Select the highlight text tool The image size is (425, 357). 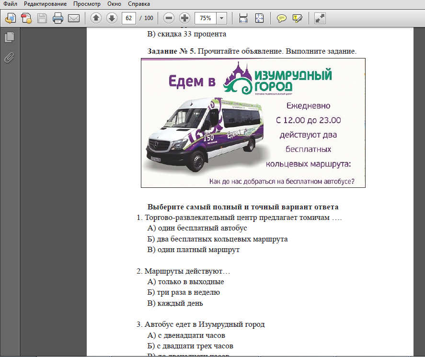pyautogui.click(x=298, y=18)
